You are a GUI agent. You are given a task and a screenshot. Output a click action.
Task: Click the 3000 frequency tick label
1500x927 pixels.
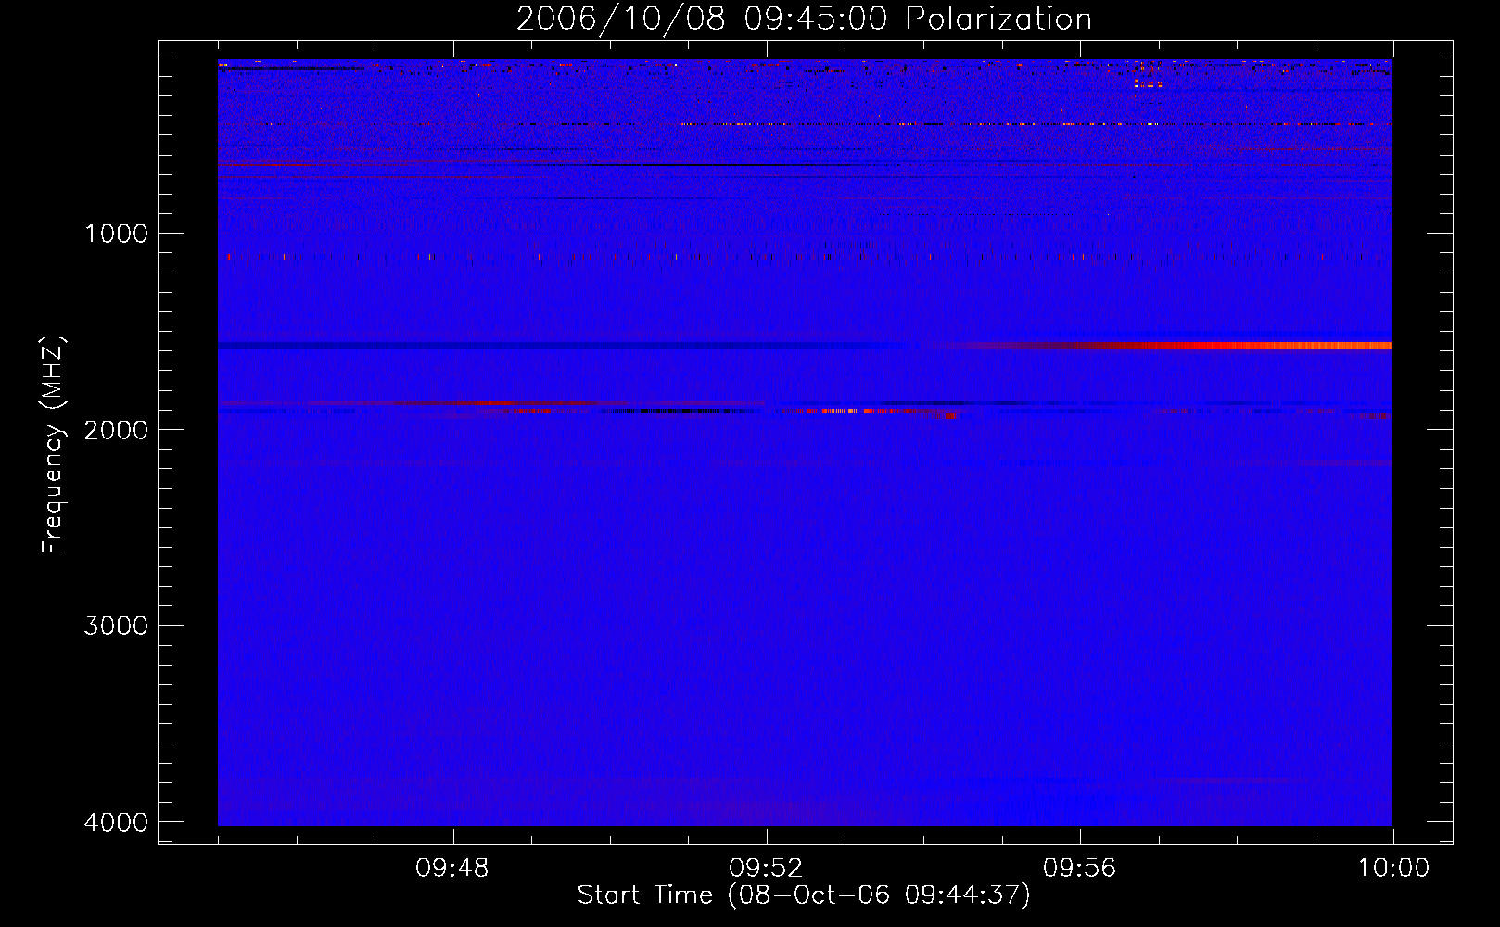pos(116,626)
